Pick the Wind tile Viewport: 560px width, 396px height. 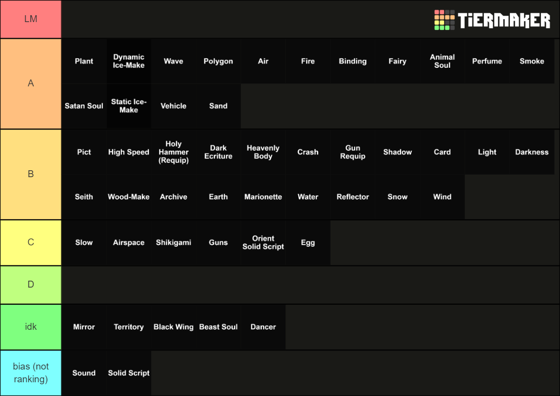click(x=442, y=197)
